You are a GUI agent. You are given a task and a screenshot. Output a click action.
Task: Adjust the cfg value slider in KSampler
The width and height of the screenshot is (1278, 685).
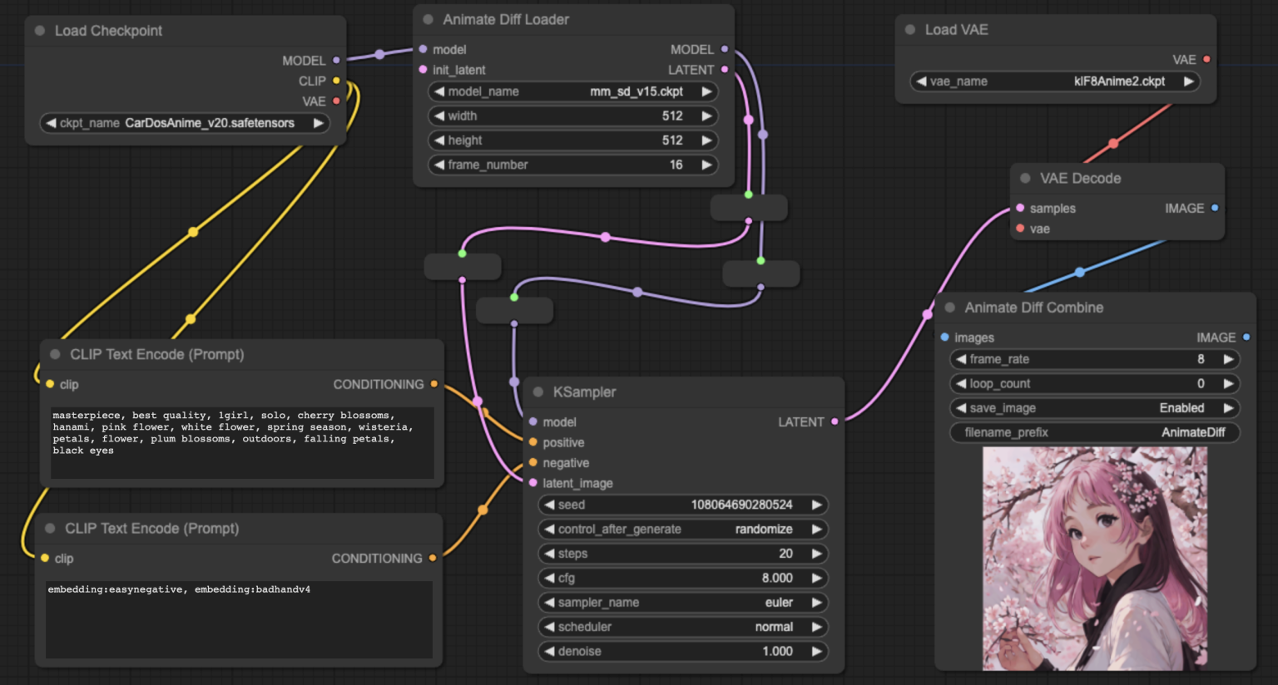click(682, 578)
